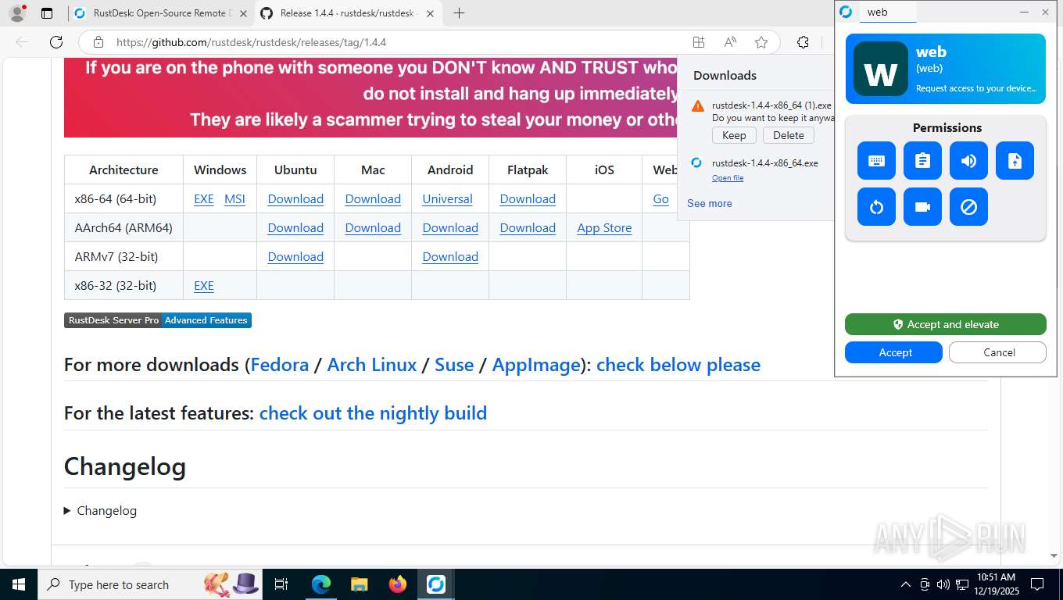Open the browser extensions puzzle icon
Image resolution: width=1063 pixels, height=600 pixels.
[803, 42]
